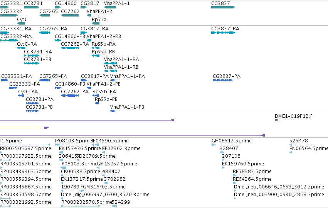Screen dimensions: 328x208
Task: Click the CG3837 gene arrow glyph
Action: (223, 7)
